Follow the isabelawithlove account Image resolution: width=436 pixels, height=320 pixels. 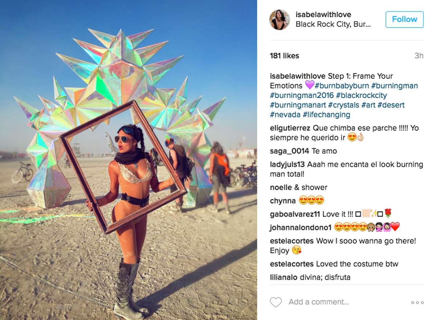(404, 19)
